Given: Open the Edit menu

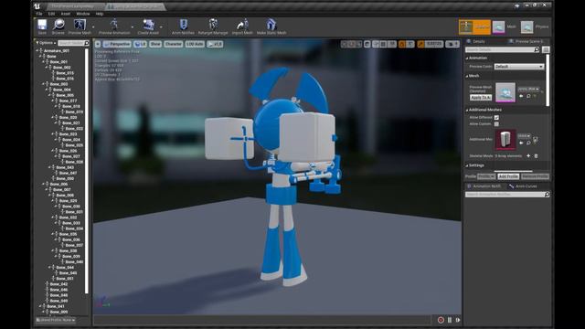Looking at the screenshot, I should click(x=51, y=14).
